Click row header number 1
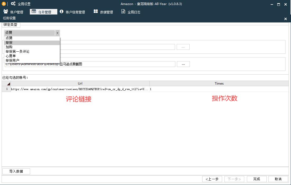 (x=7, y=89)
